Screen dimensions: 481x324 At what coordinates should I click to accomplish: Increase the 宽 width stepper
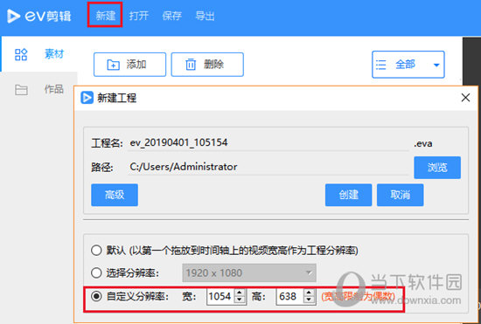[x=240, y=293]
